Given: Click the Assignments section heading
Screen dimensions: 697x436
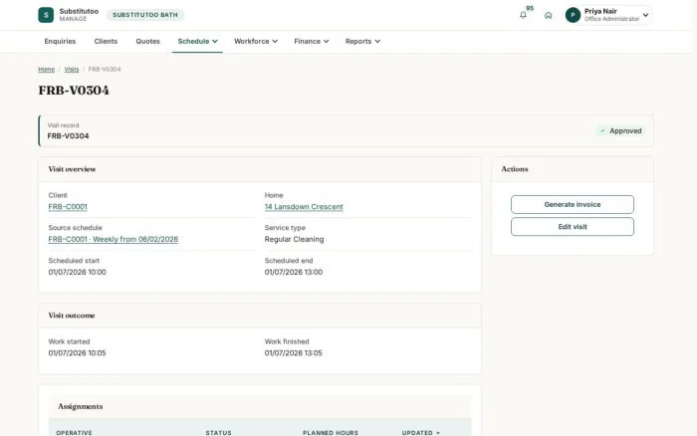Looking at the screenshot, I should [80, 406].
